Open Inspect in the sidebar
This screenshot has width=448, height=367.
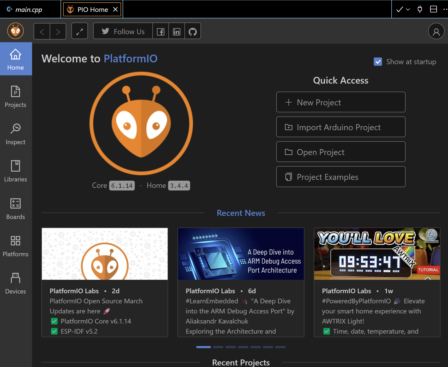tap(16, 134)
